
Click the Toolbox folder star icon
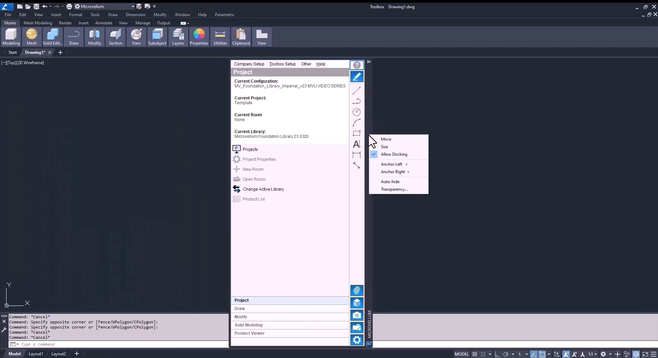357,327
